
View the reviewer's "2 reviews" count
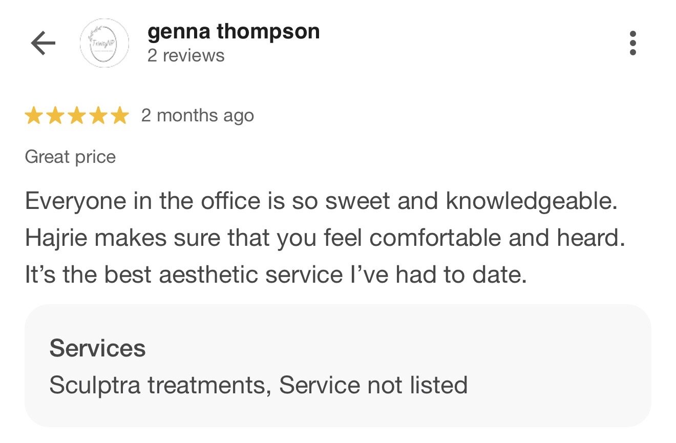(x=186, y=55)
